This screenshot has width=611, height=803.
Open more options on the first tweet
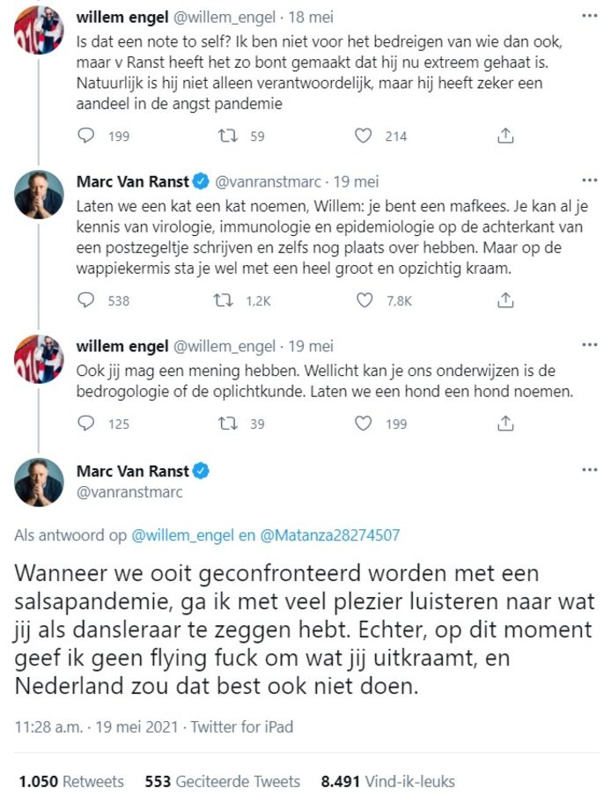click(589, 16)
